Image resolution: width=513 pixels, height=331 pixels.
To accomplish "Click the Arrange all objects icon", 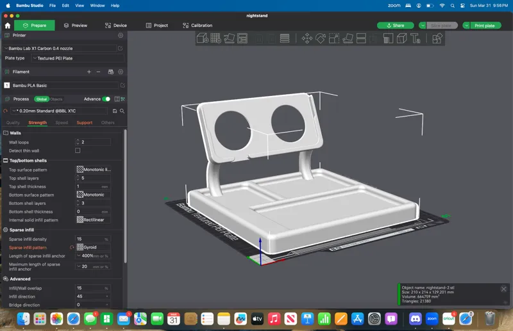I will point(242,38).
